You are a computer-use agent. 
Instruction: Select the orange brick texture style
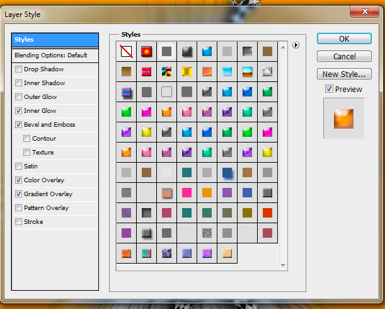pyautogui.click(x=127, y=253)
